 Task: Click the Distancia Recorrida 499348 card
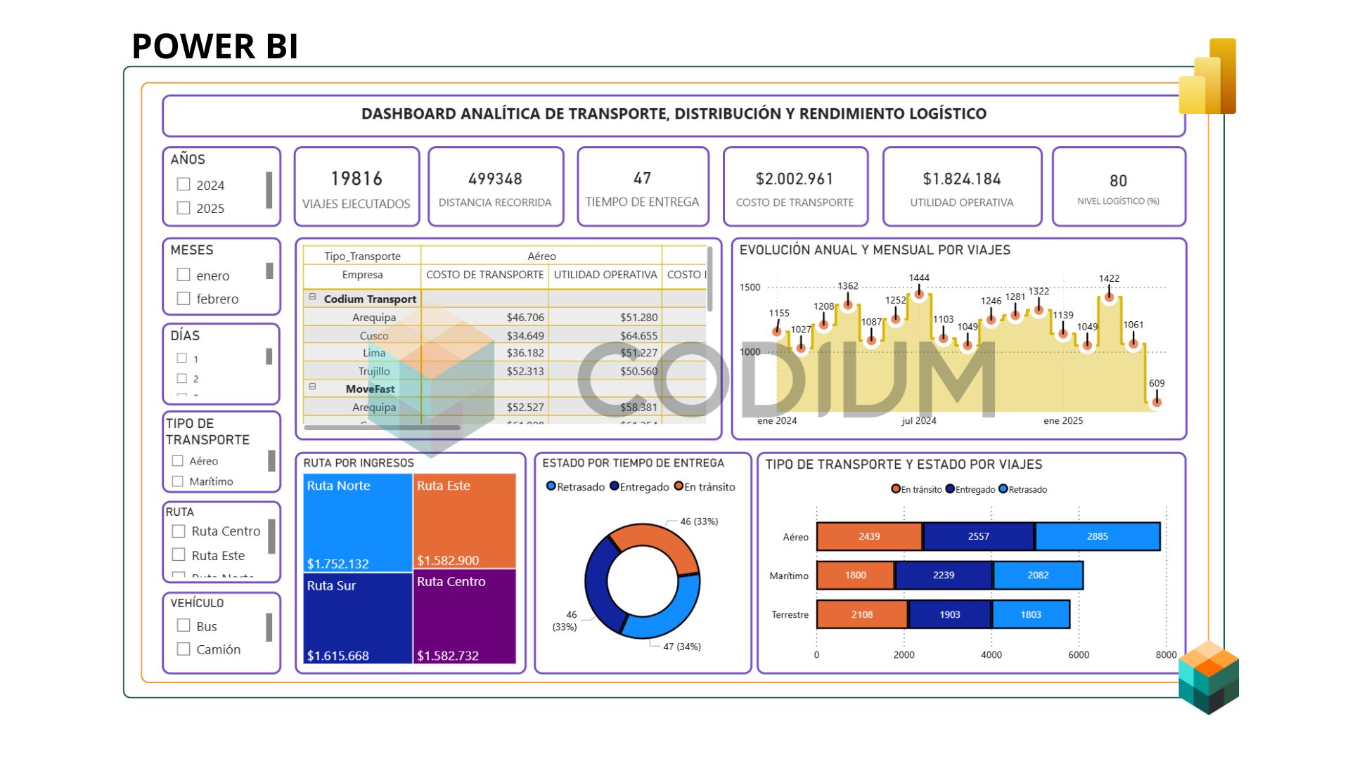coord(496,187)
